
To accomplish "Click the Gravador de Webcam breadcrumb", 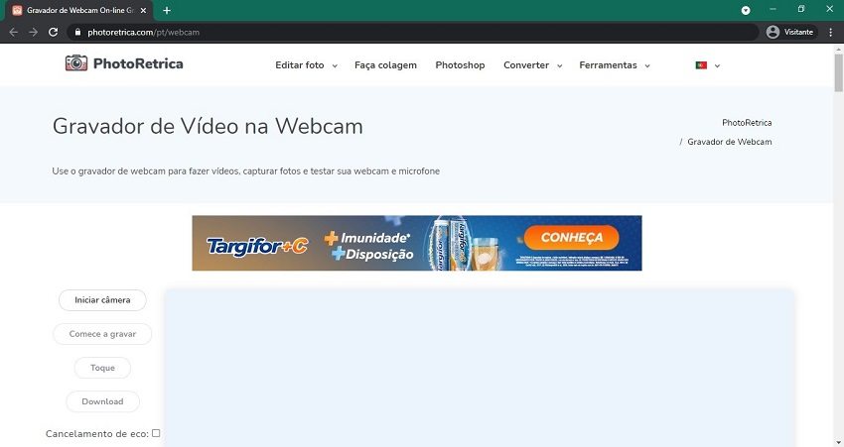I will pos(730,142).
